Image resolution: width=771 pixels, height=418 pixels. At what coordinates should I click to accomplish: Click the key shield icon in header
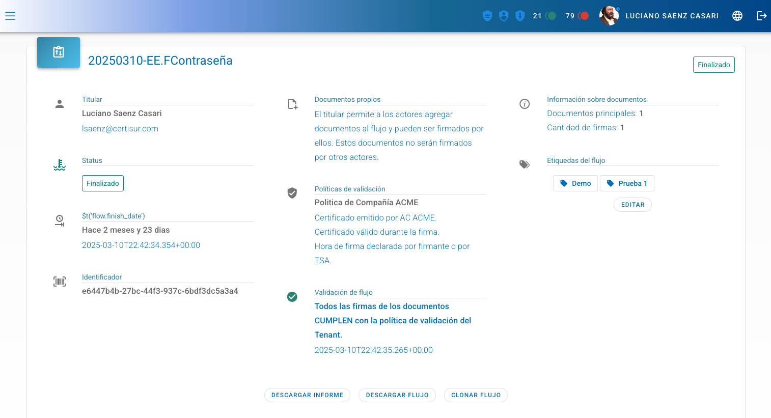pyautogui.click(x=520, y=16)
